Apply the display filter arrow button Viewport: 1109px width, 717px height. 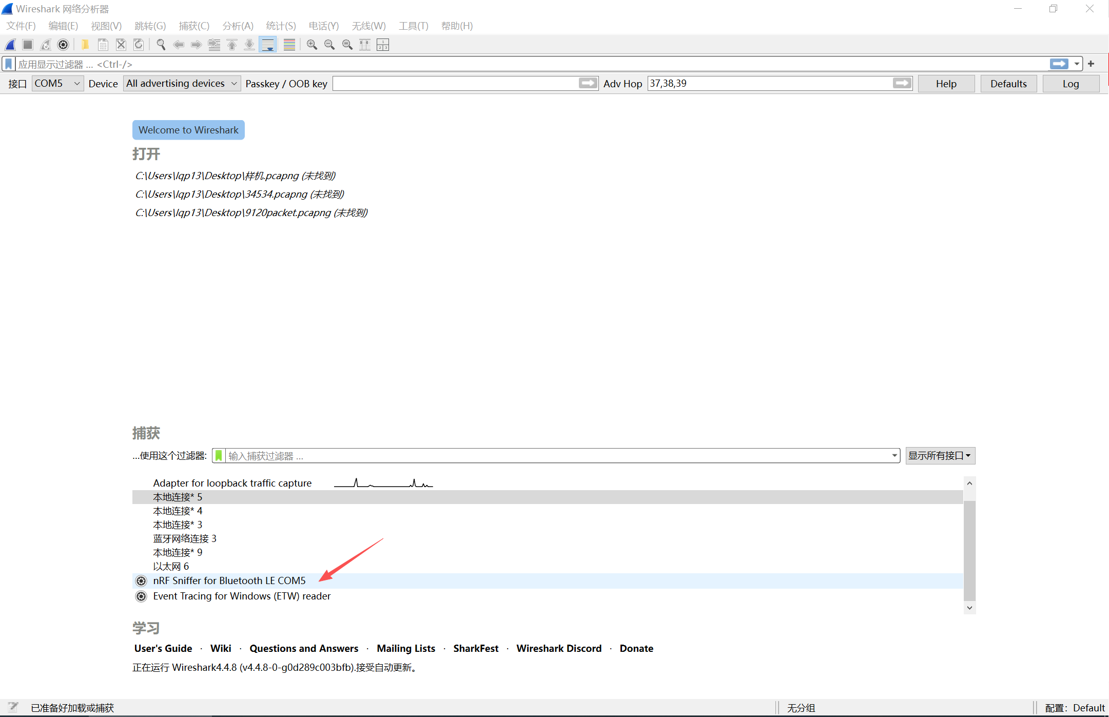[1059, 64]
